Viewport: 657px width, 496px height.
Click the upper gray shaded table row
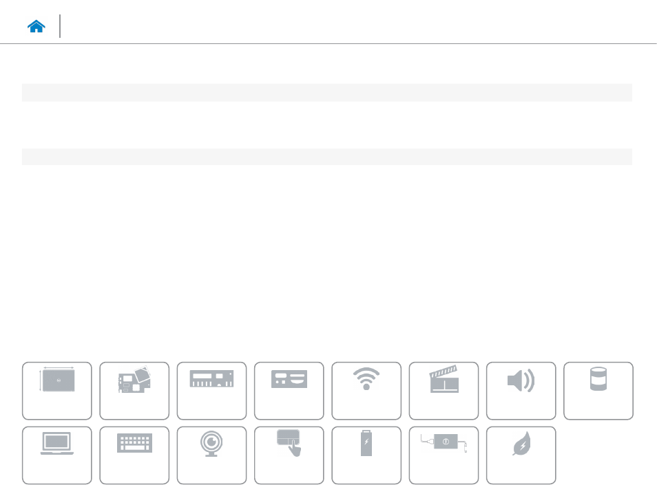327,92
